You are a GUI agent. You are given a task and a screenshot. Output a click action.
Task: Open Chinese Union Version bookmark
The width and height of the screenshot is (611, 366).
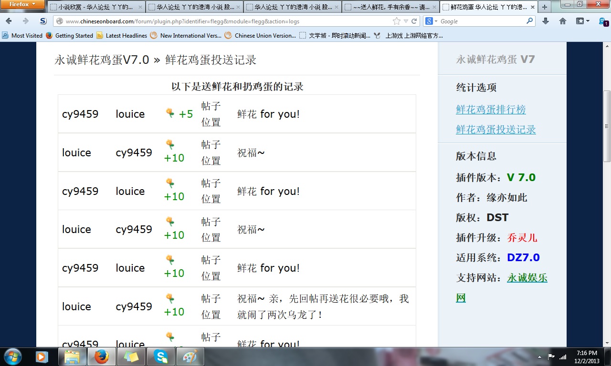pos(260,35)
